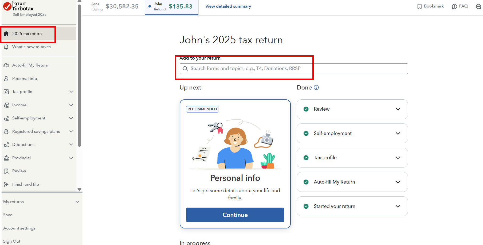Viewport: 483px width, 245px height.
Task: Expand the My returns section
Action: click(77, 202)
